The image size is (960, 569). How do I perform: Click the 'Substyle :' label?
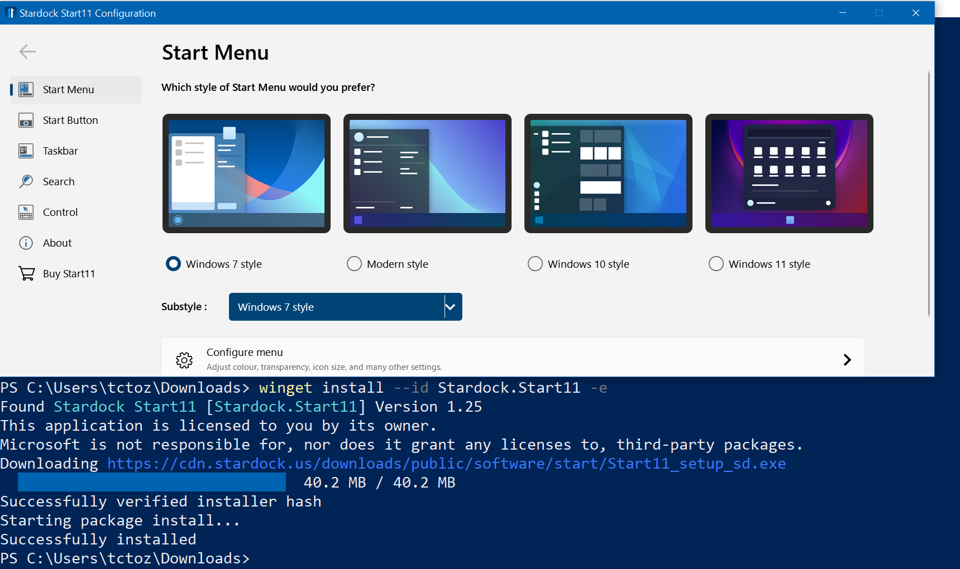(x=184, y=307)
